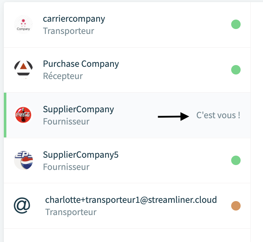Open the Purchase Company entry
The image size is (263, 242).
127,70
